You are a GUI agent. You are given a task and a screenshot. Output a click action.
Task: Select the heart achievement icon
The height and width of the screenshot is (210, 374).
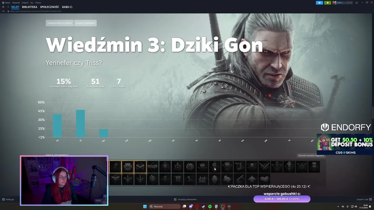264,179
